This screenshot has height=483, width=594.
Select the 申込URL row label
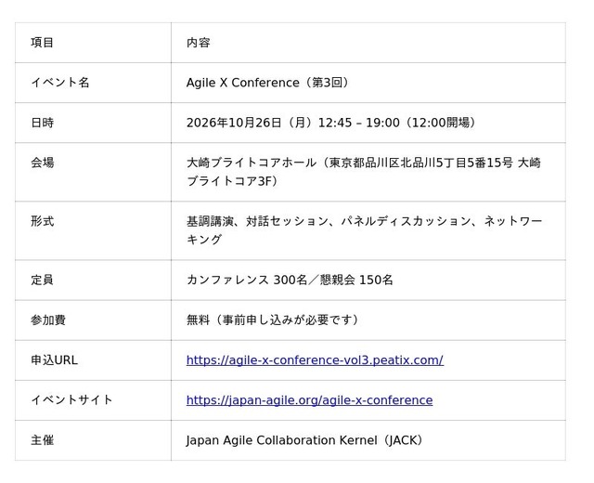point(54,359)
